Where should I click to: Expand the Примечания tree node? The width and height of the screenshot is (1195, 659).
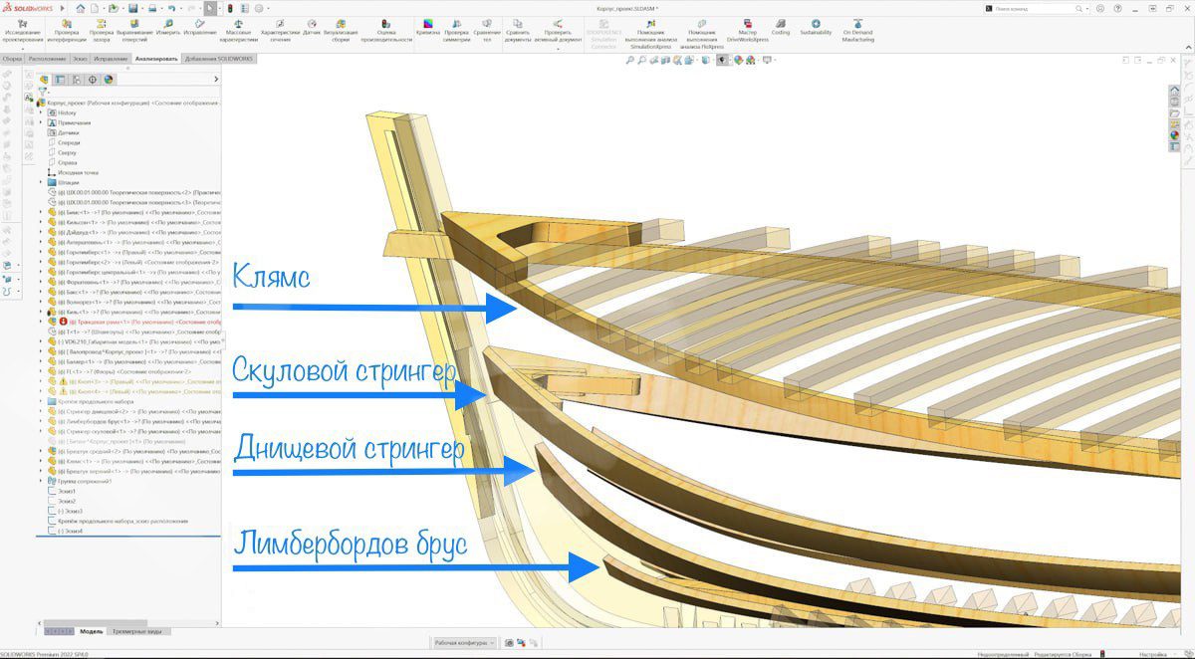tap(42, 122)
